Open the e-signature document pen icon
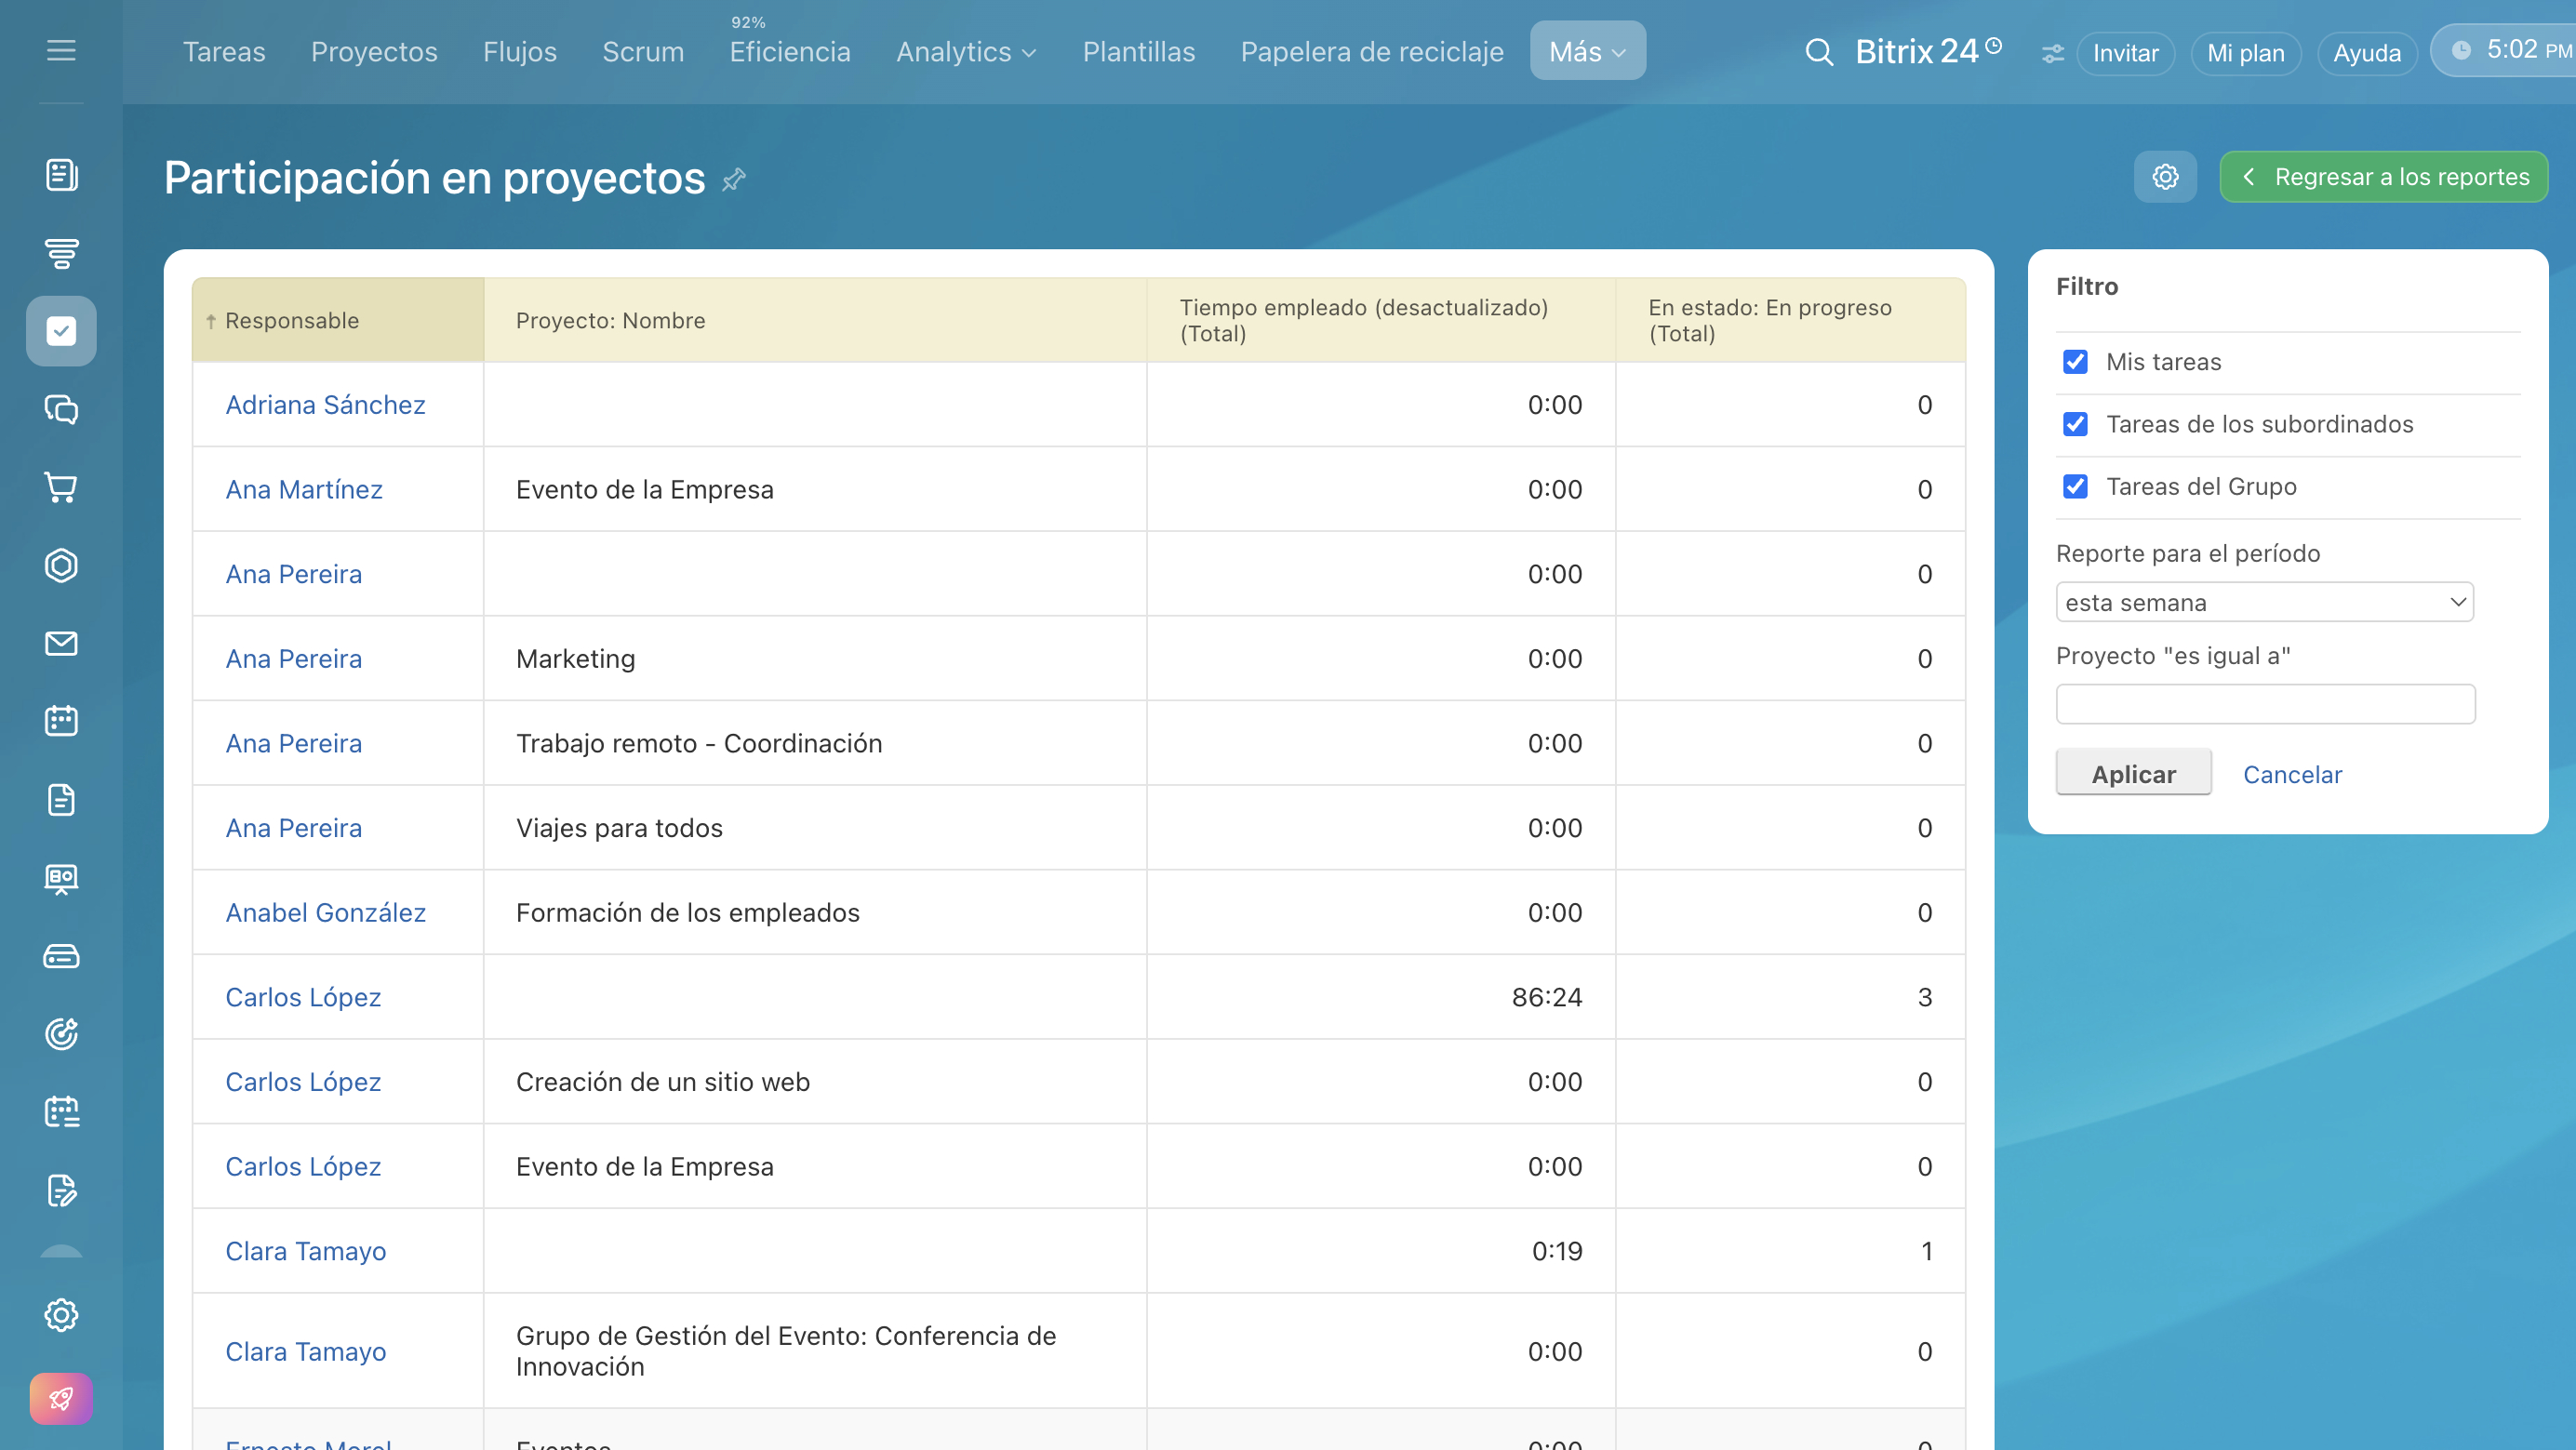2576x1450 pixels. [61, 1190]
